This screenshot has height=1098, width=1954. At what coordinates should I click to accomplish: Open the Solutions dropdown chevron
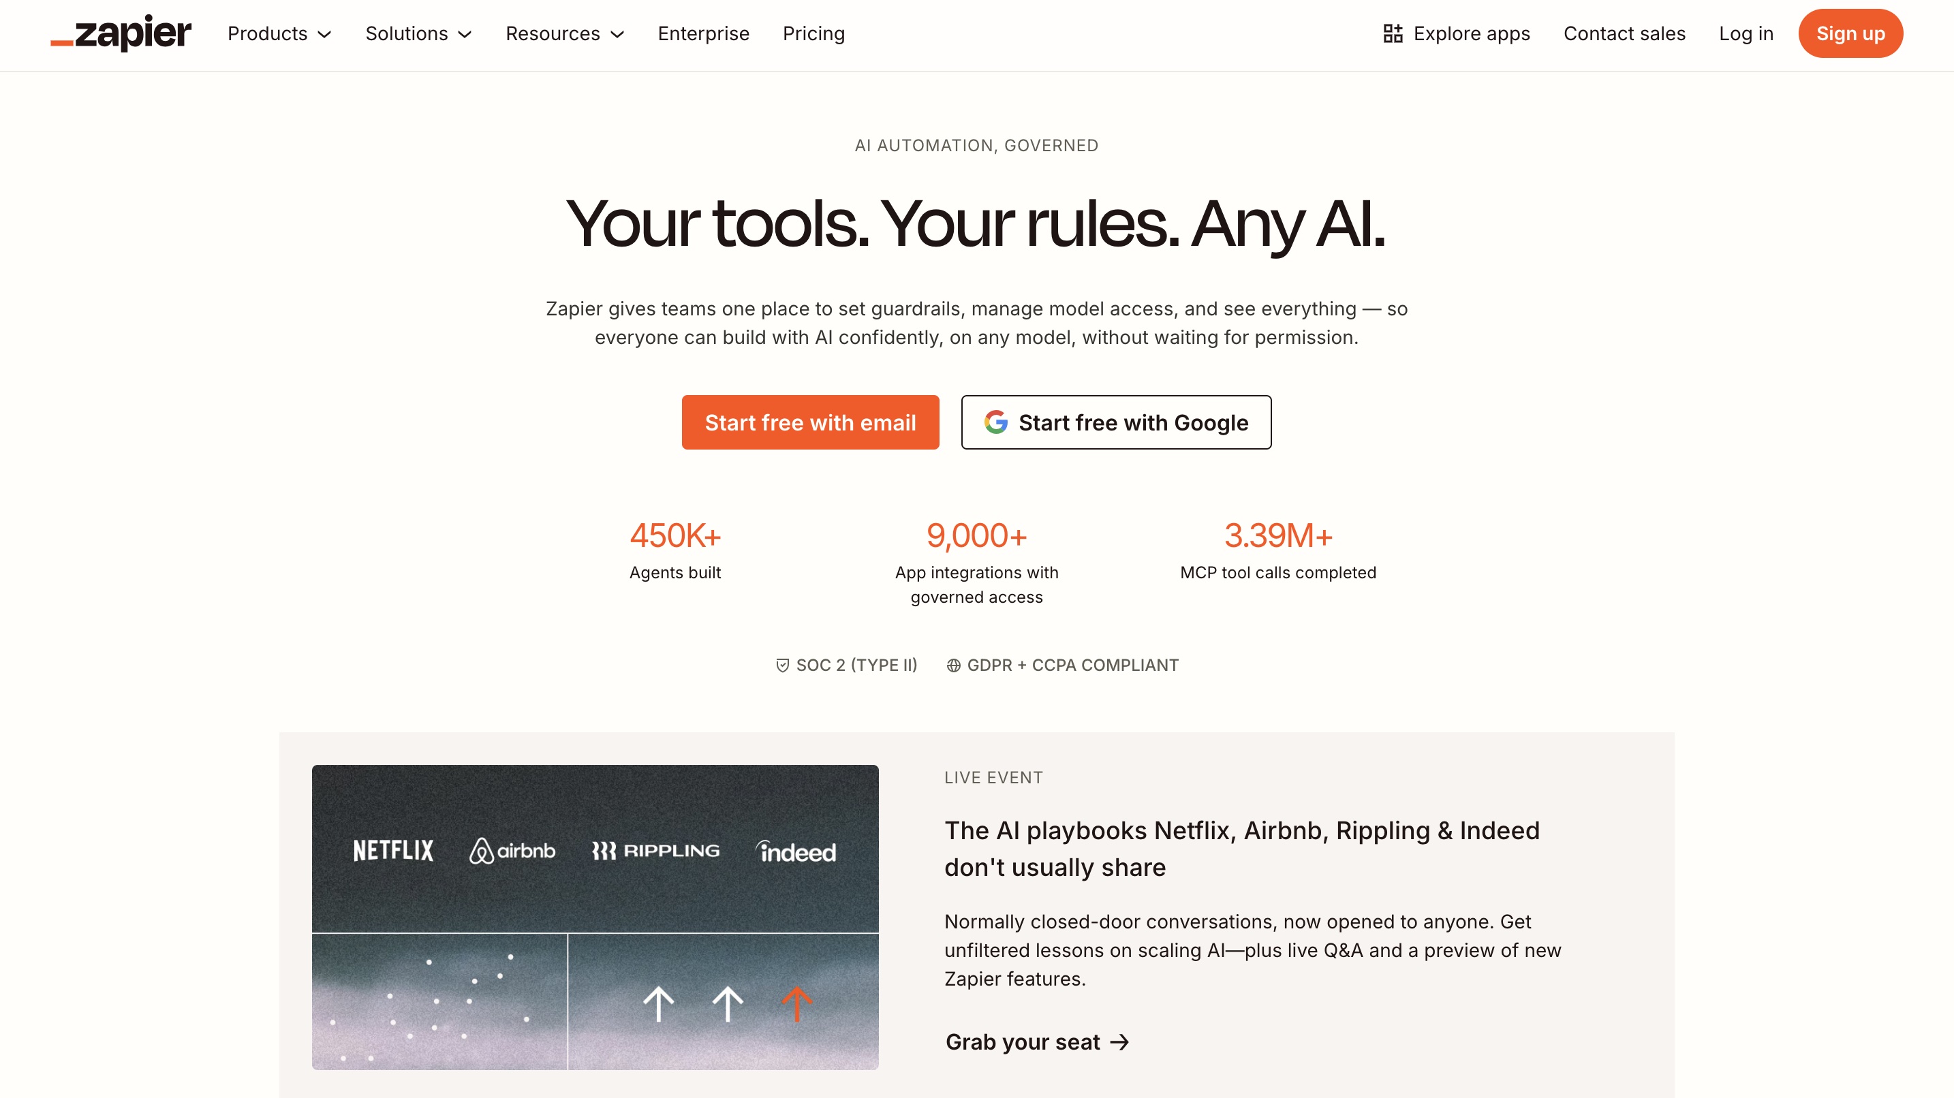tap(465, 34)
